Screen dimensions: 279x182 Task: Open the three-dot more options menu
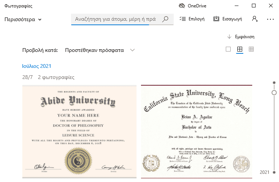click(270, 19)
